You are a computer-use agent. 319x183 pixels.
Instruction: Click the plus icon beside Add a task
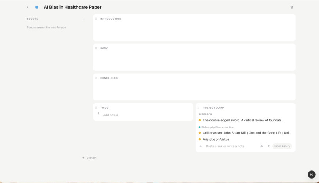(98, 113)
